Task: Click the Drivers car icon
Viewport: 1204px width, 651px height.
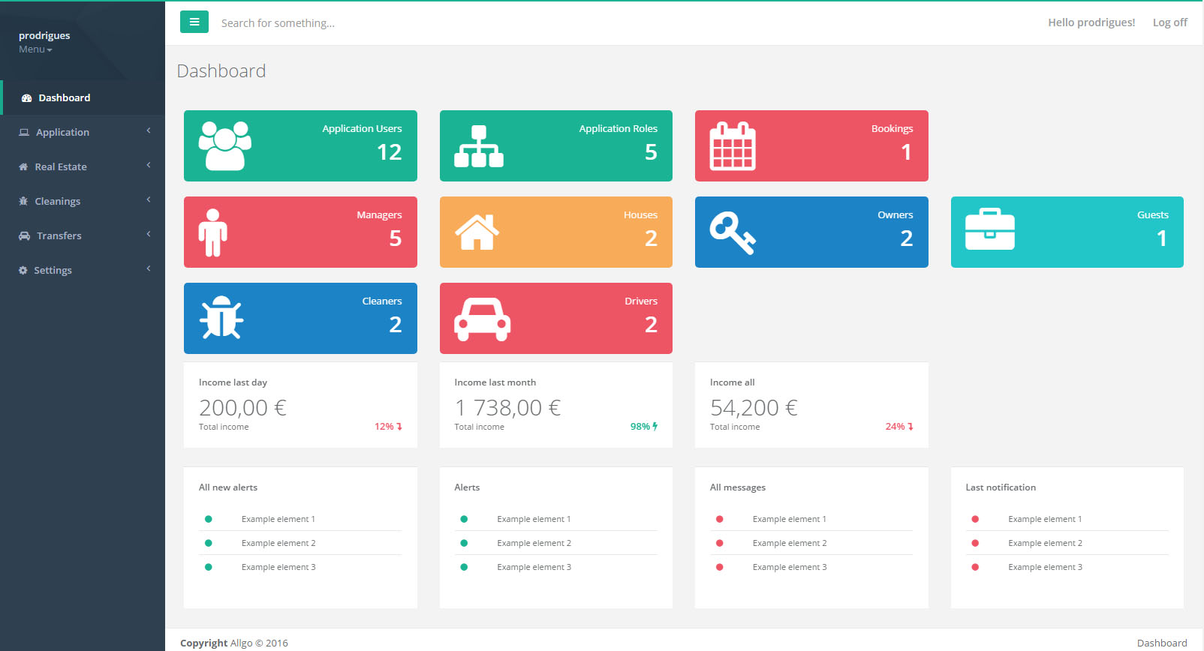Action: pyautogui.click(x=482, y=319)
